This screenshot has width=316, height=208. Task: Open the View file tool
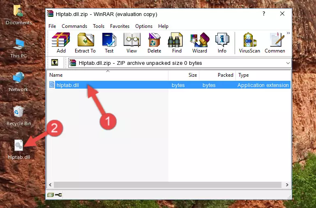click(x=132, y=43)
